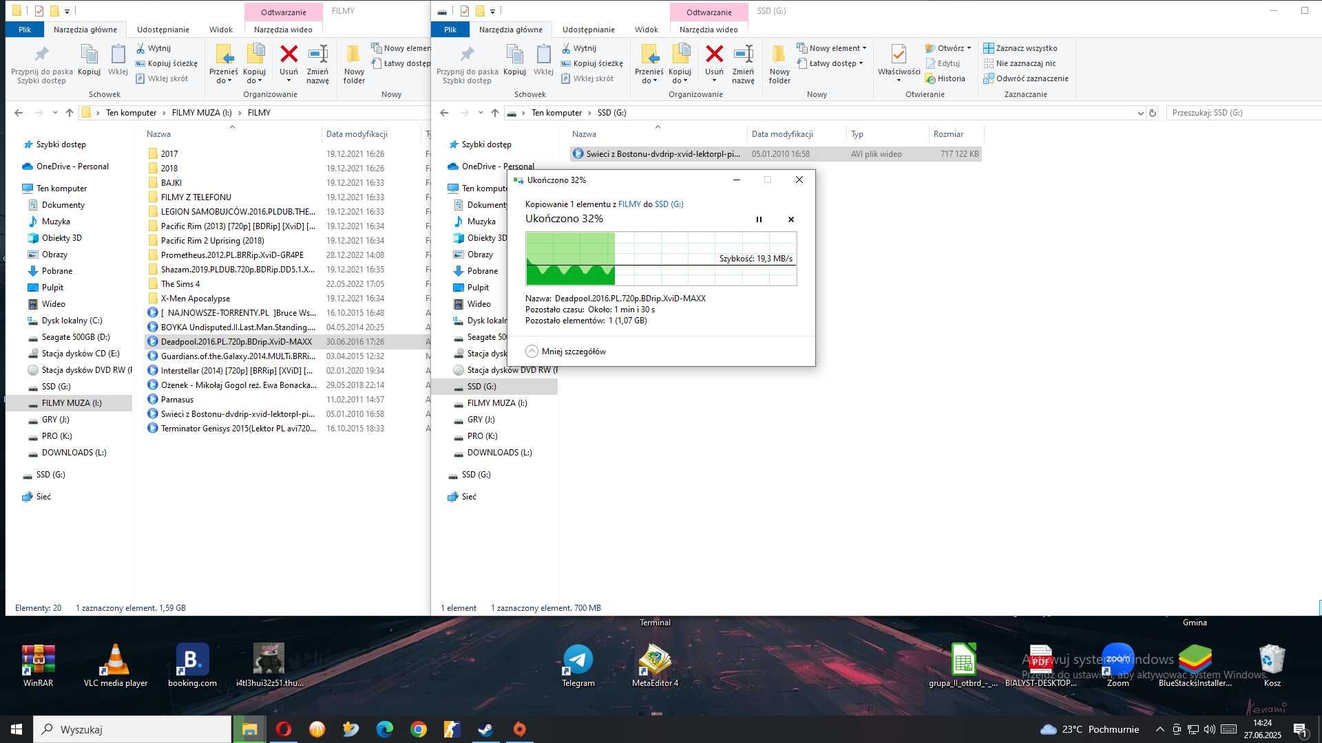This screenshot has width=1322, height=743.
Task: Create Nowy folder in SSD (G:) window
Action: (x=779, y=65)
